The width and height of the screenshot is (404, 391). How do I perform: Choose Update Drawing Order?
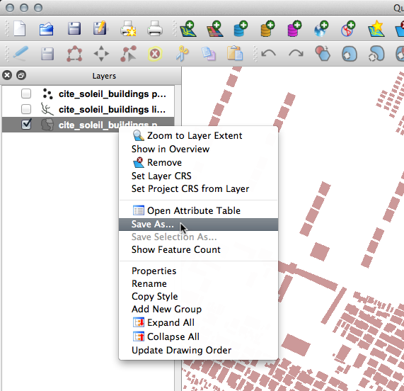[198, 350]
